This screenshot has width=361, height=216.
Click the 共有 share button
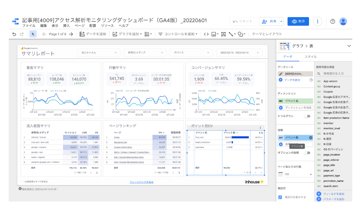269,21
